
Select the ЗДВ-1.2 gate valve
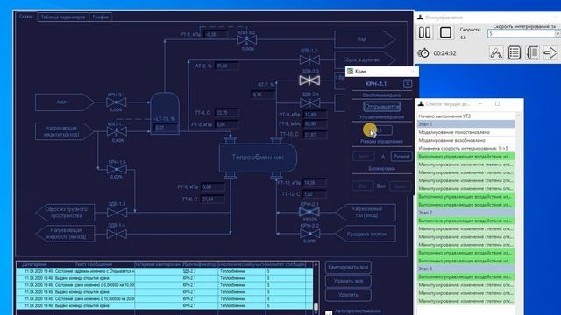tap(309, 59)
